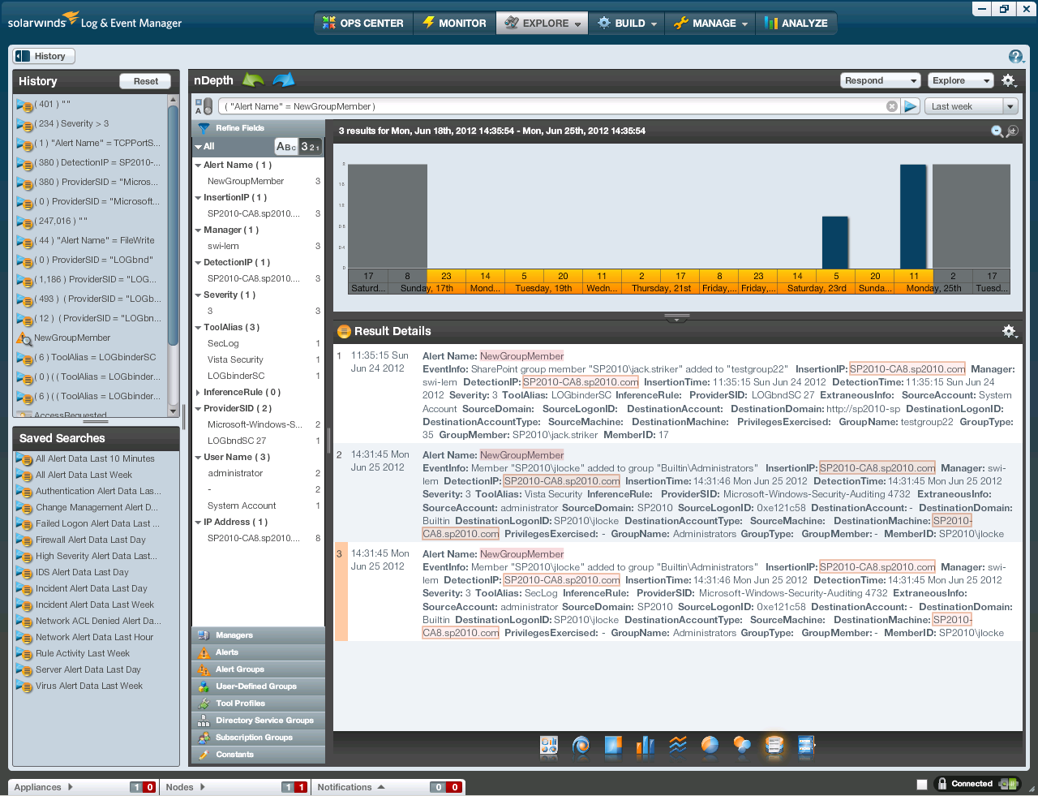
Task: Clear the search query with the X icon
Action: point(892,106)
